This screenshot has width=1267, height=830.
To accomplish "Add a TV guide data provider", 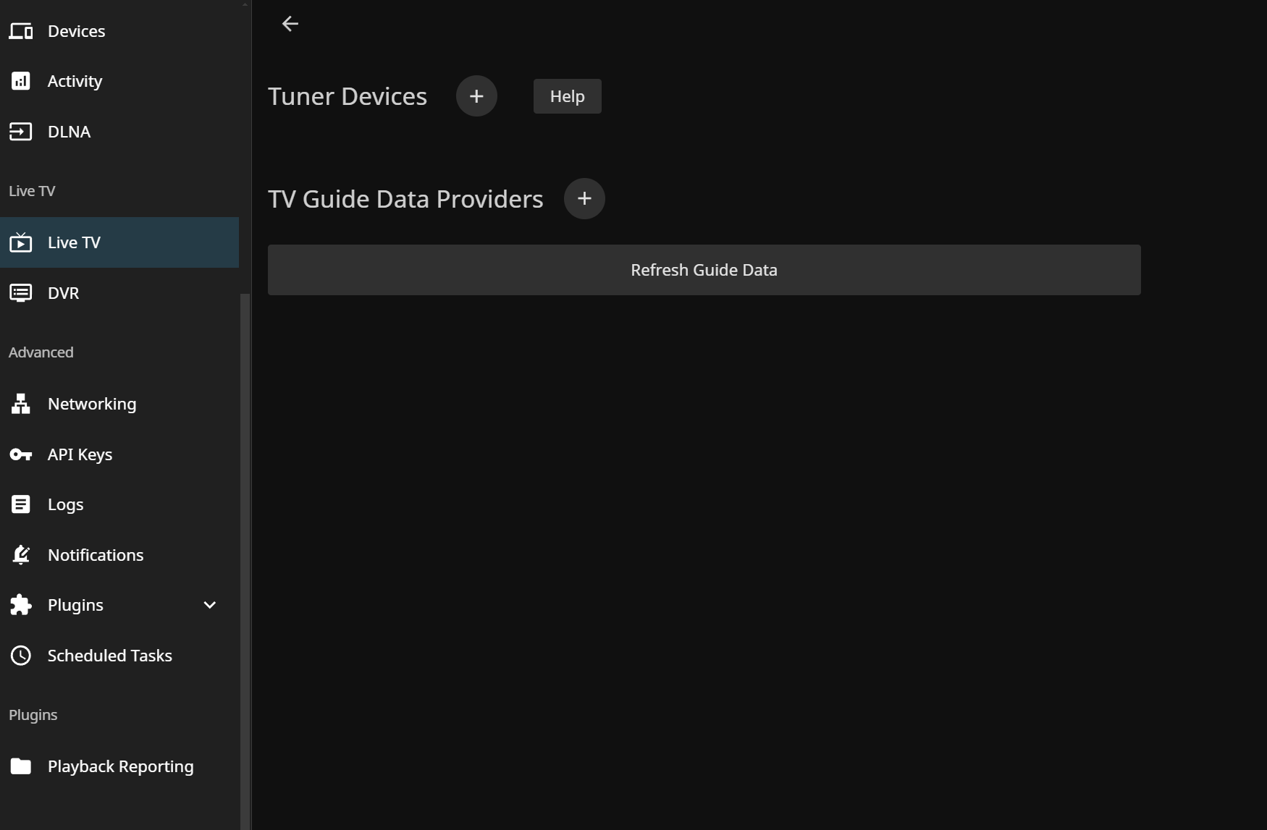I will (584, 199).
